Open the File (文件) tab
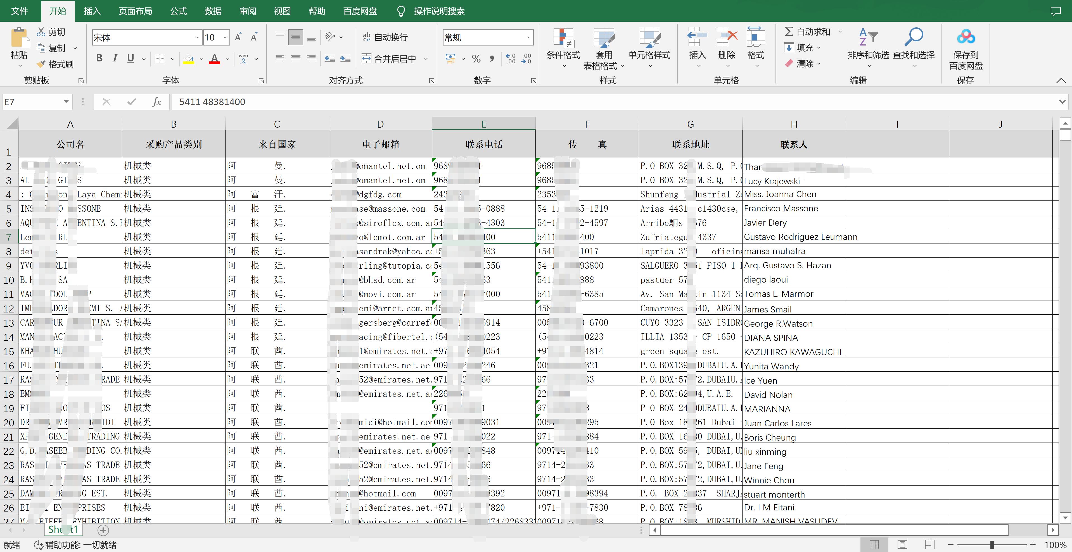Image resolution: width=1072 pixels, height=552 pixels. pyautogui.click(x=20, y=11)
